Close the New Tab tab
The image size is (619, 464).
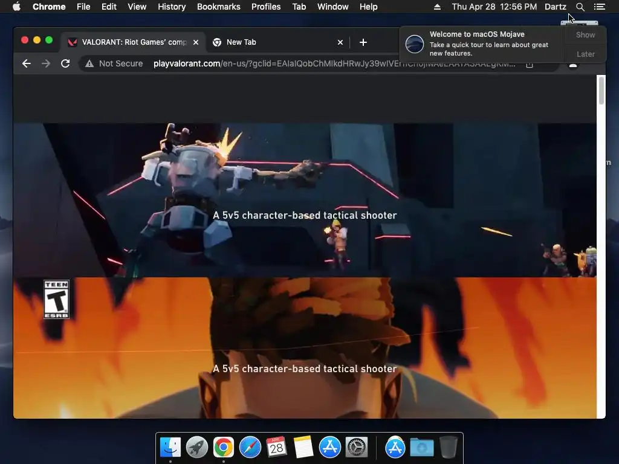[x=340, y=42]
